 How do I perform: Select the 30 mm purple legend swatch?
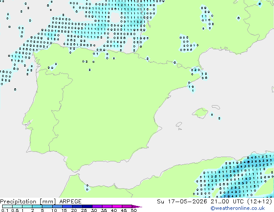[97, 206]
